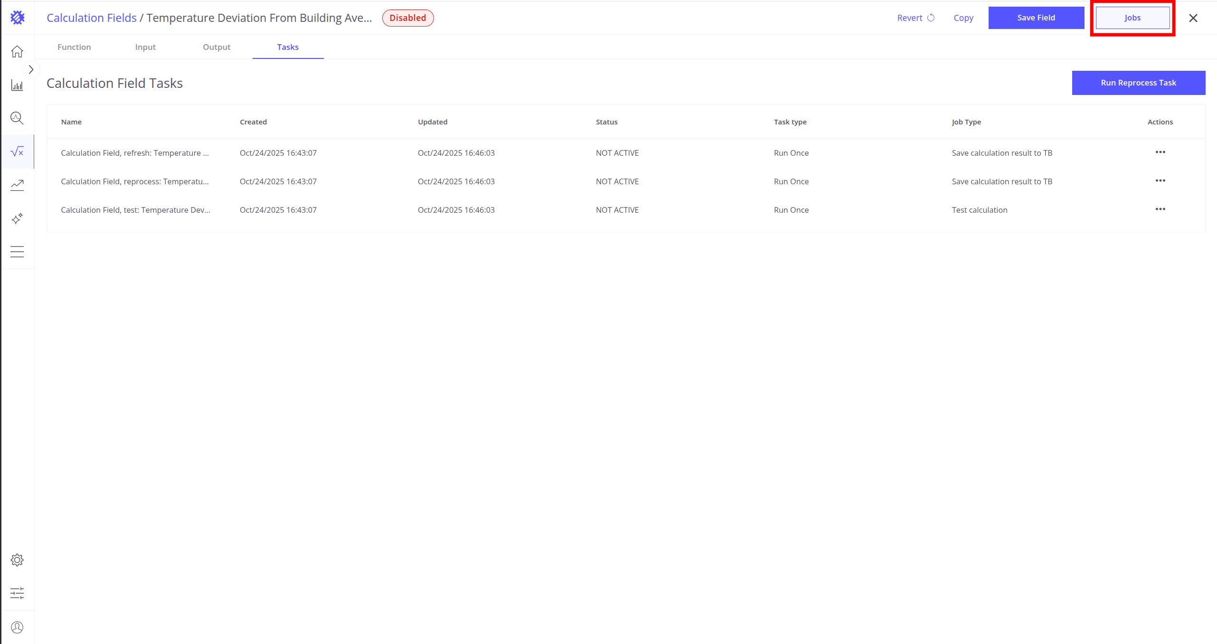
Task: Switch to the Output tab
Action: [x=217, y=47]
